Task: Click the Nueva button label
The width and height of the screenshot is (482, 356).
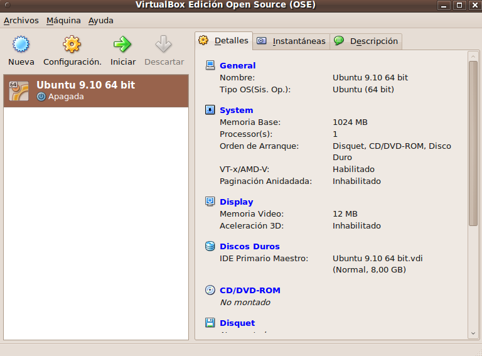Action: coord(21,62)
